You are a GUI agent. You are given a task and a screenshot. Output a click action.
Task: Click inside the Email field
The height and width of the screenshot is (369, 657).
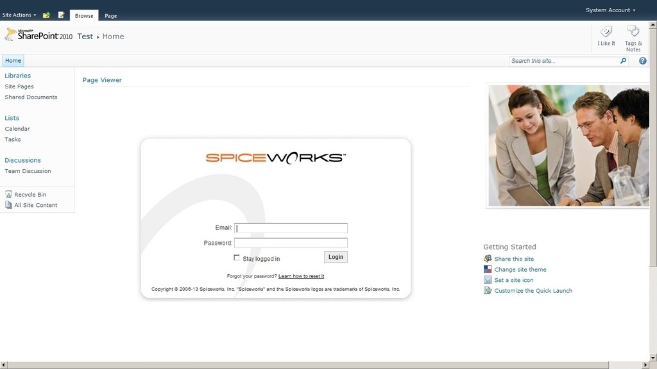290,227
